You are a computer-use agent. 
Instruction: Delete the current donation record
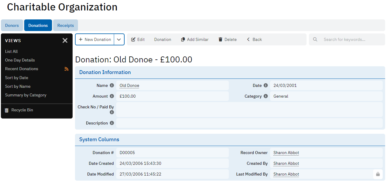227,39
